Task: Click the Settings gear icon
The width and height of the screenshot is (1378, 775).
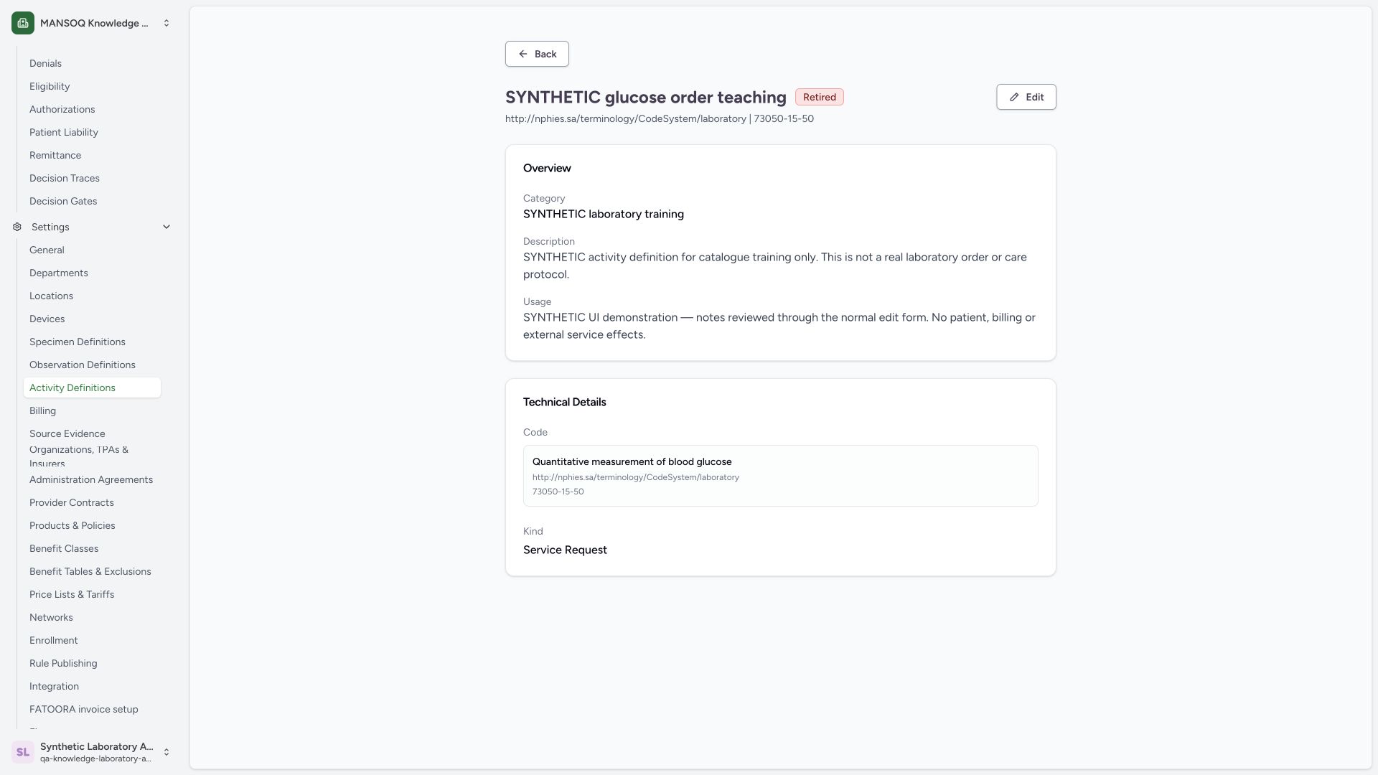Action: [17, 227]
